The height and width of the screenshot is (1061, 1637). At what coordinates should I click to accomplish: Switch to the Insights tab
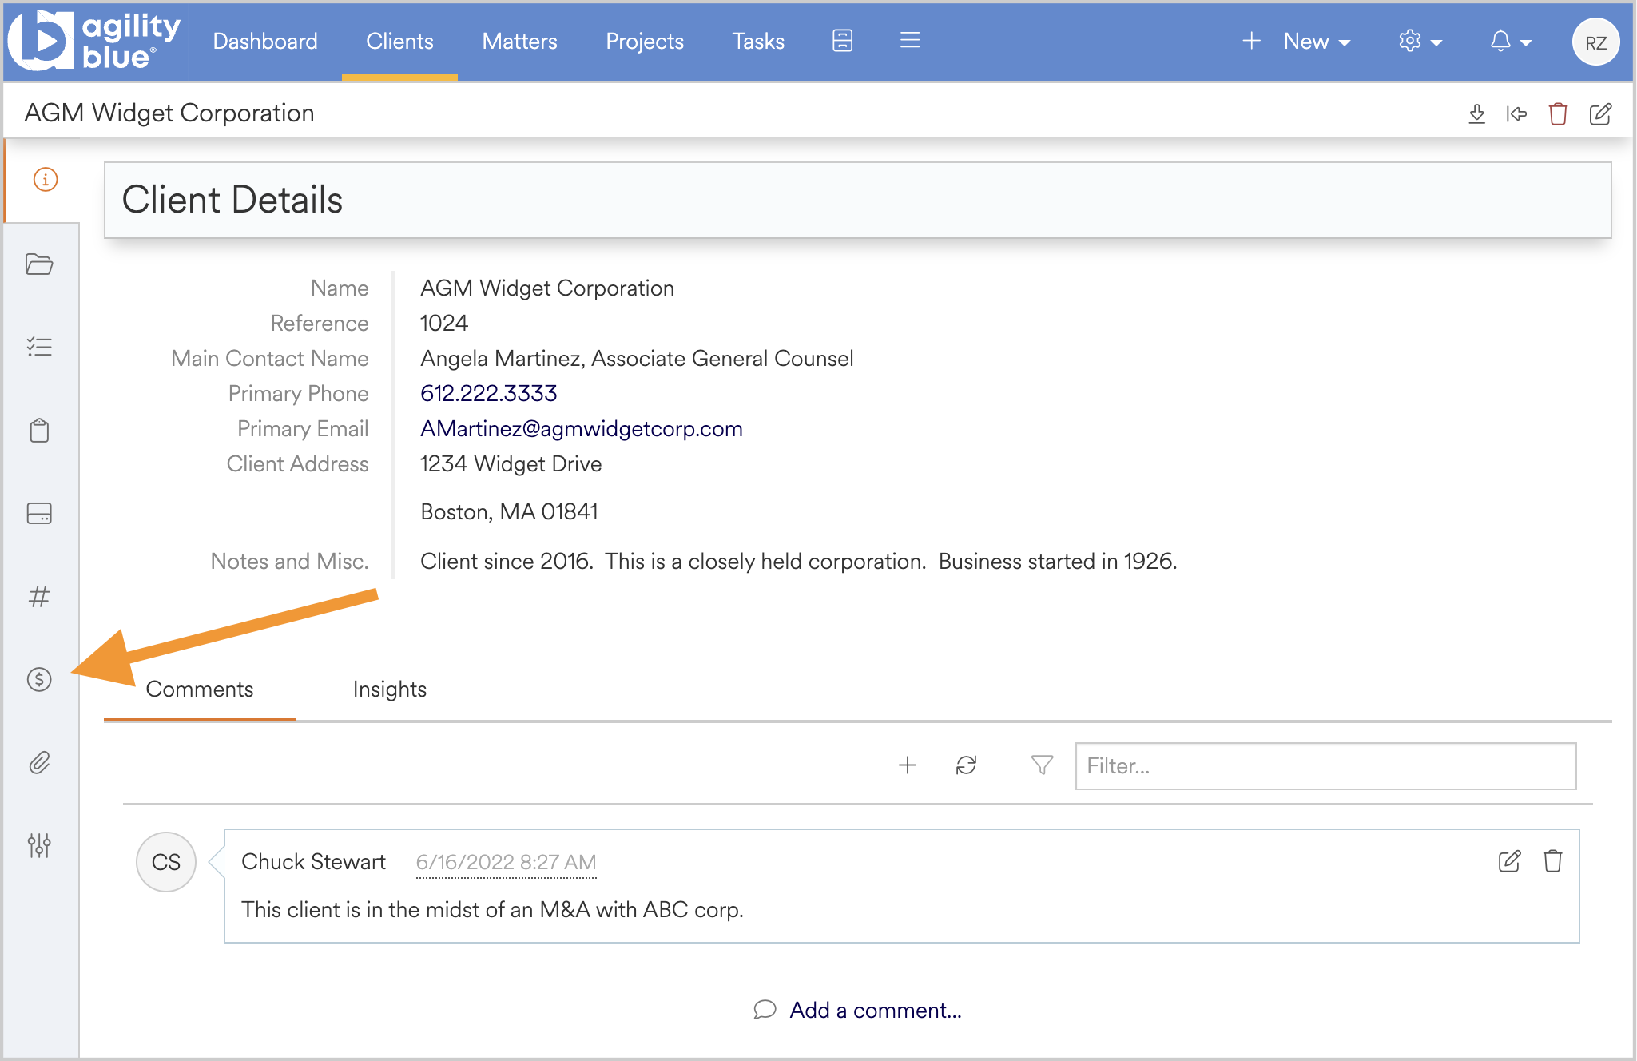390,689
